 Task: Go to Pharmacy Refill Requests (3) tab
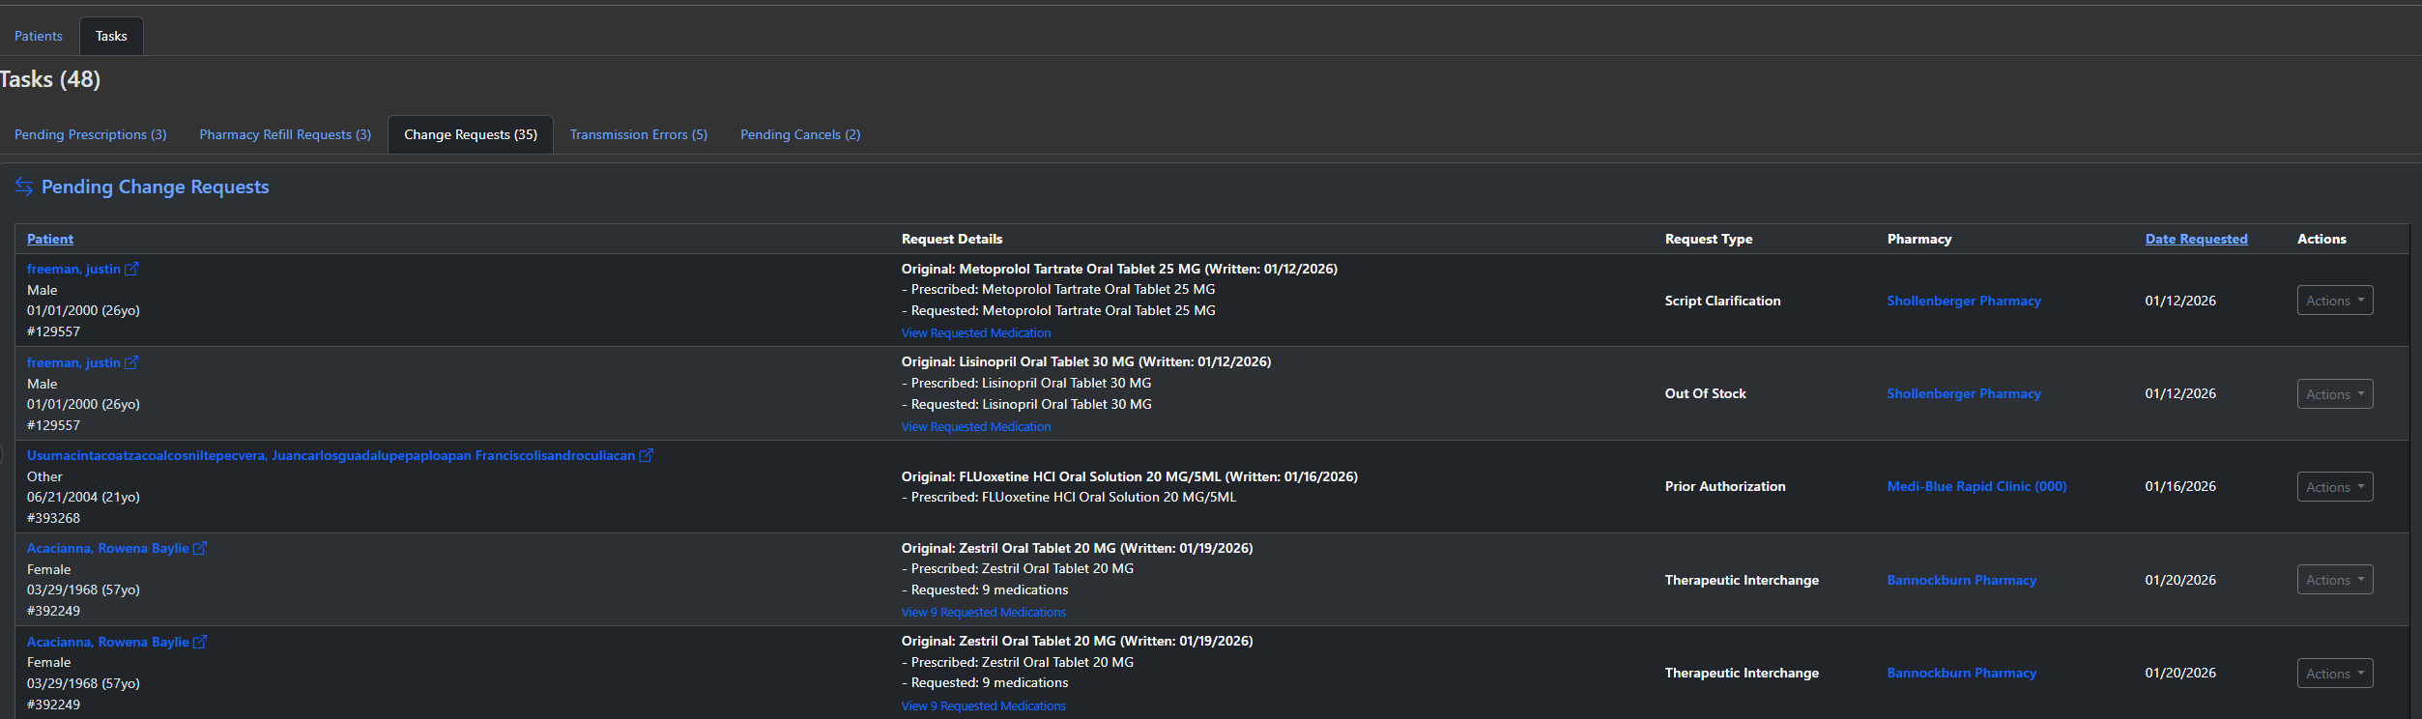[285, 134]
